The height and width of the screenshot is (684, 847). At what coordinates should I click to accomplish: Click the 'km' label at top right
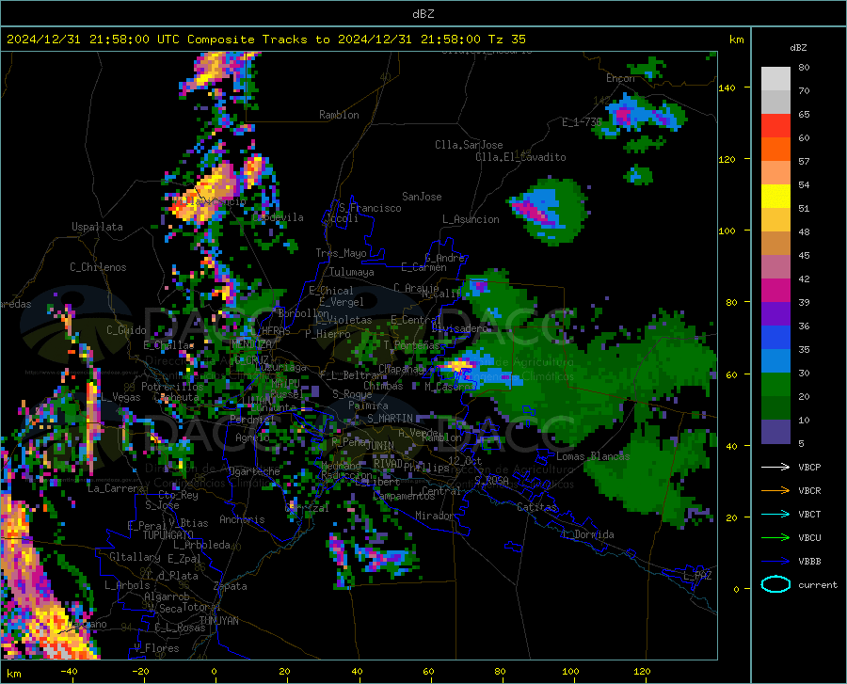(736, 40)
